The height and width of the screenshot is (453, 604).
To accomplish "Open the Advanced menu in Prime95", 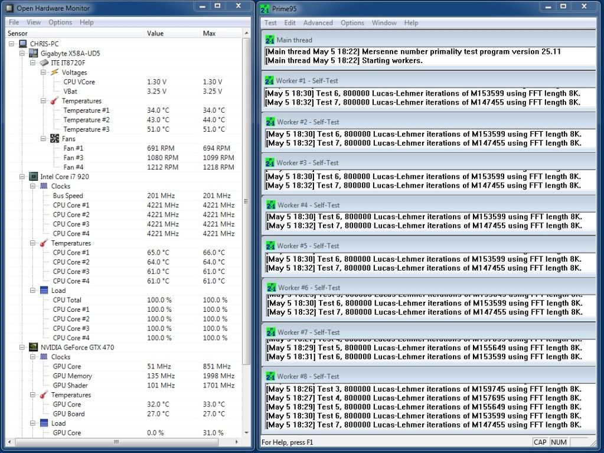I will pyautogui.click(x=318, y=23).
